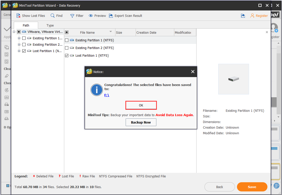The height and width of the screenshot is (195, 282).
Task: Expand Lost Partition 1 tree node
Action: [19, 51]
